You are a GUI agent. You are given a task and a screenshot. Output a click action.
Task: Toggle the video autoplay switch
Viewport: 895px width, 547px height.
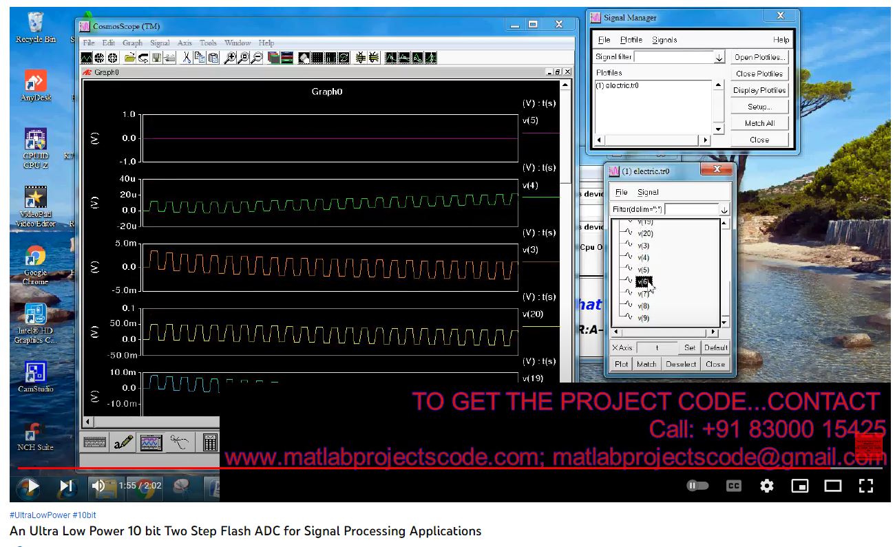point(697,486)
